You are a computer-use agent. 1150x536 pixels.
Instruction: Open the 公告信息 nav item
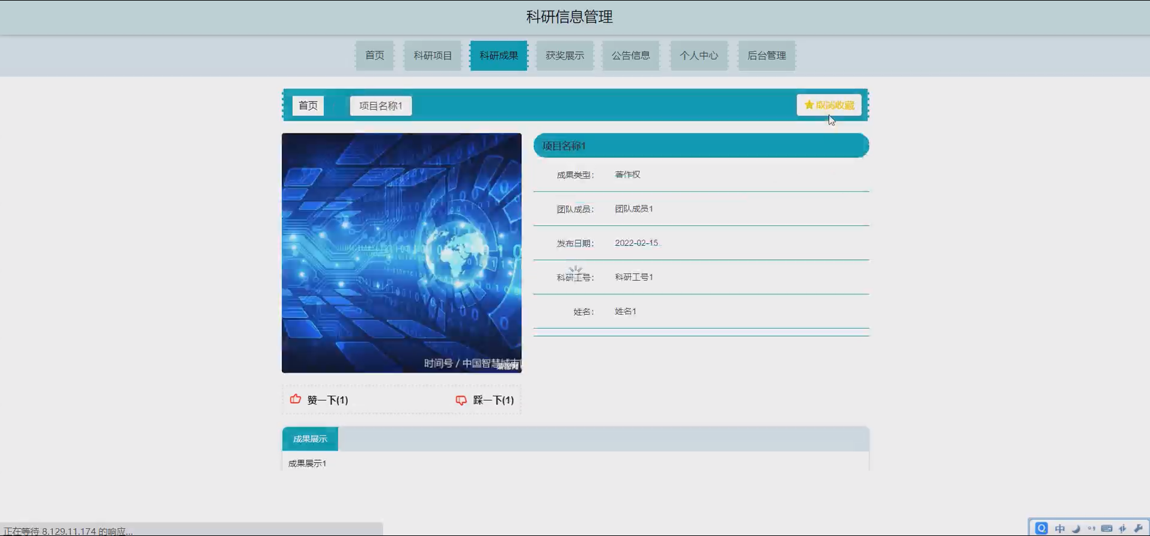[x=631, y=55]
